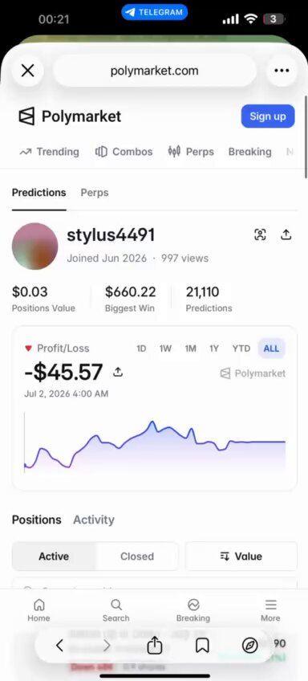Screen dimensions: 308x681
Task: Open the Combos navigation link
Action: [124, 152]
